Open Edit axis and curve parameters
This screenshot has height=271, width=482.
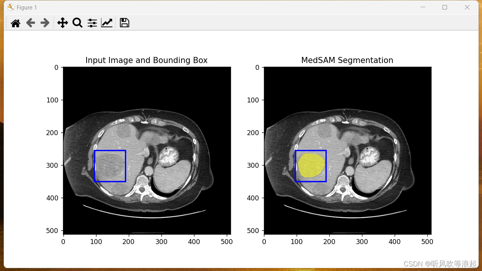pyautogui.click(x=107, y=23)
